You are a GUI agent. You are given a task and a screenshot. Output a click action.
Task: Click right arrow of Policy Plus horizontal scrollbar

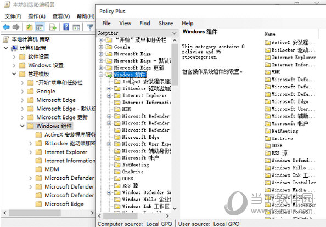tap(167, 216)
